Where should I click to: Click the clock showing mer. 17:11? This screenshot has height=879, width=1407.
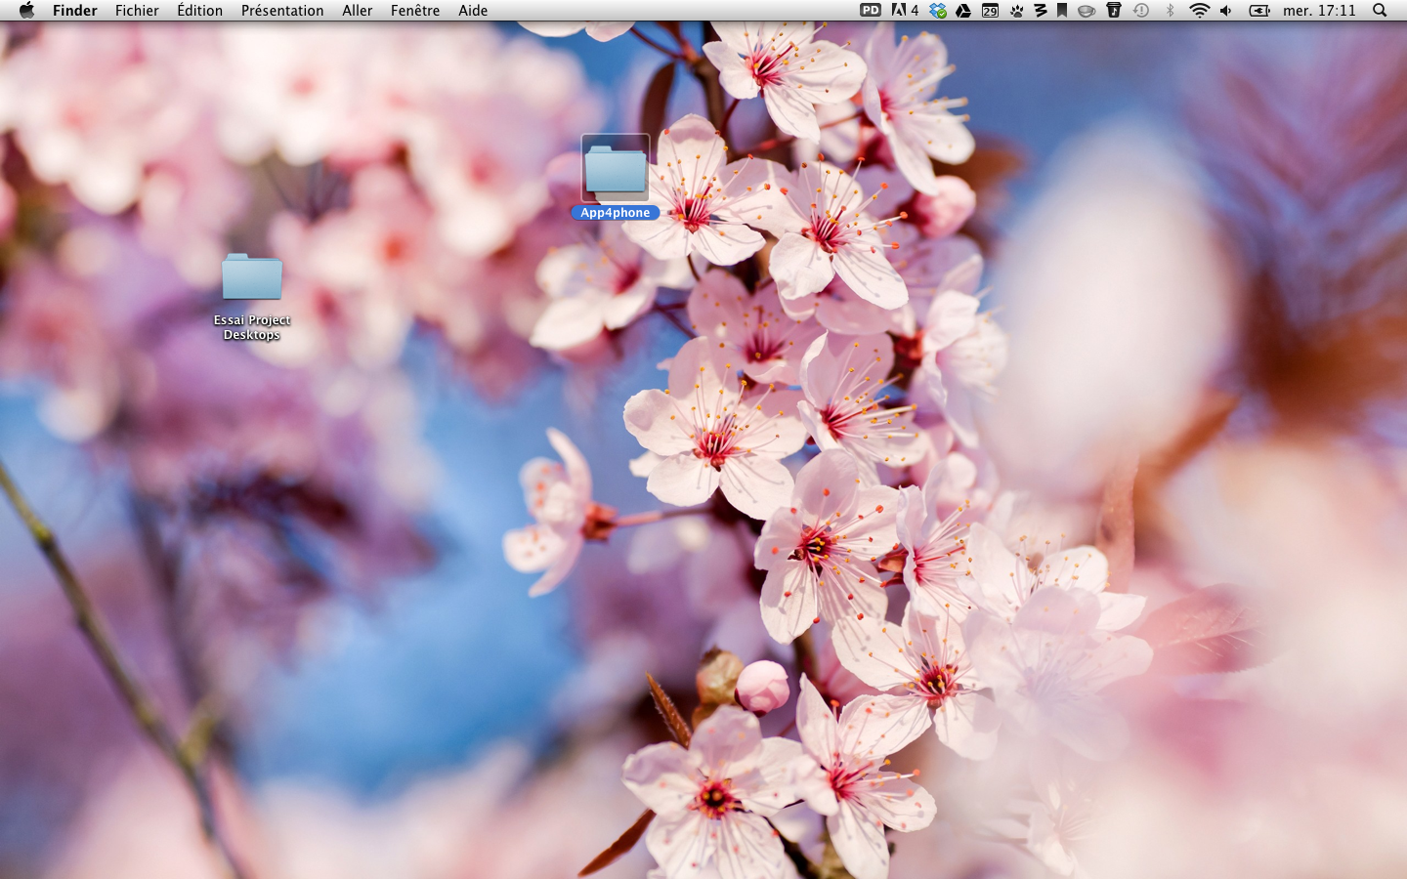(1319, 11)
